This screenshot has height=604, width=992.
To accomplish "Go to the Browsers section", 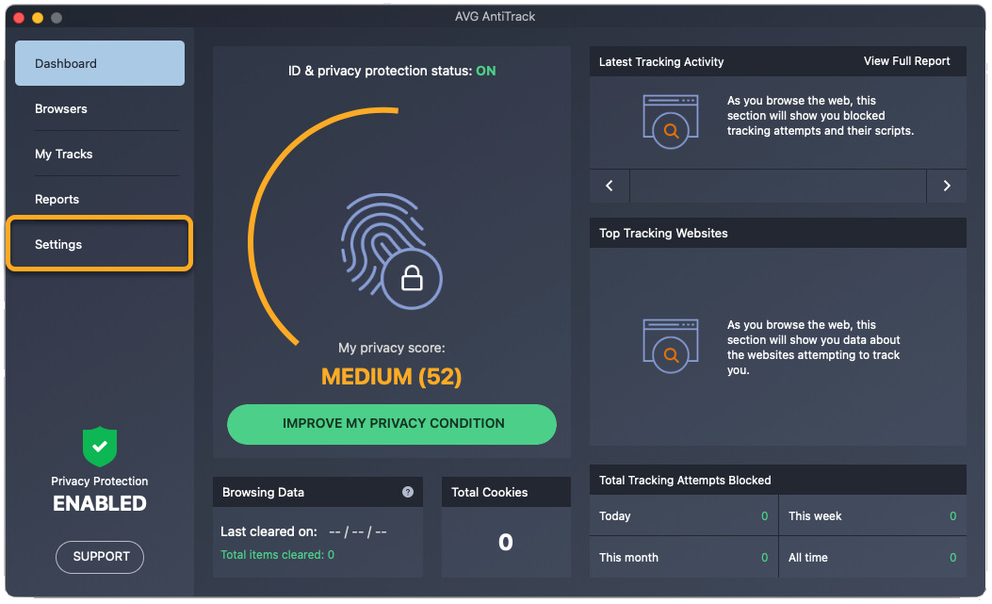I will point(100,109).
